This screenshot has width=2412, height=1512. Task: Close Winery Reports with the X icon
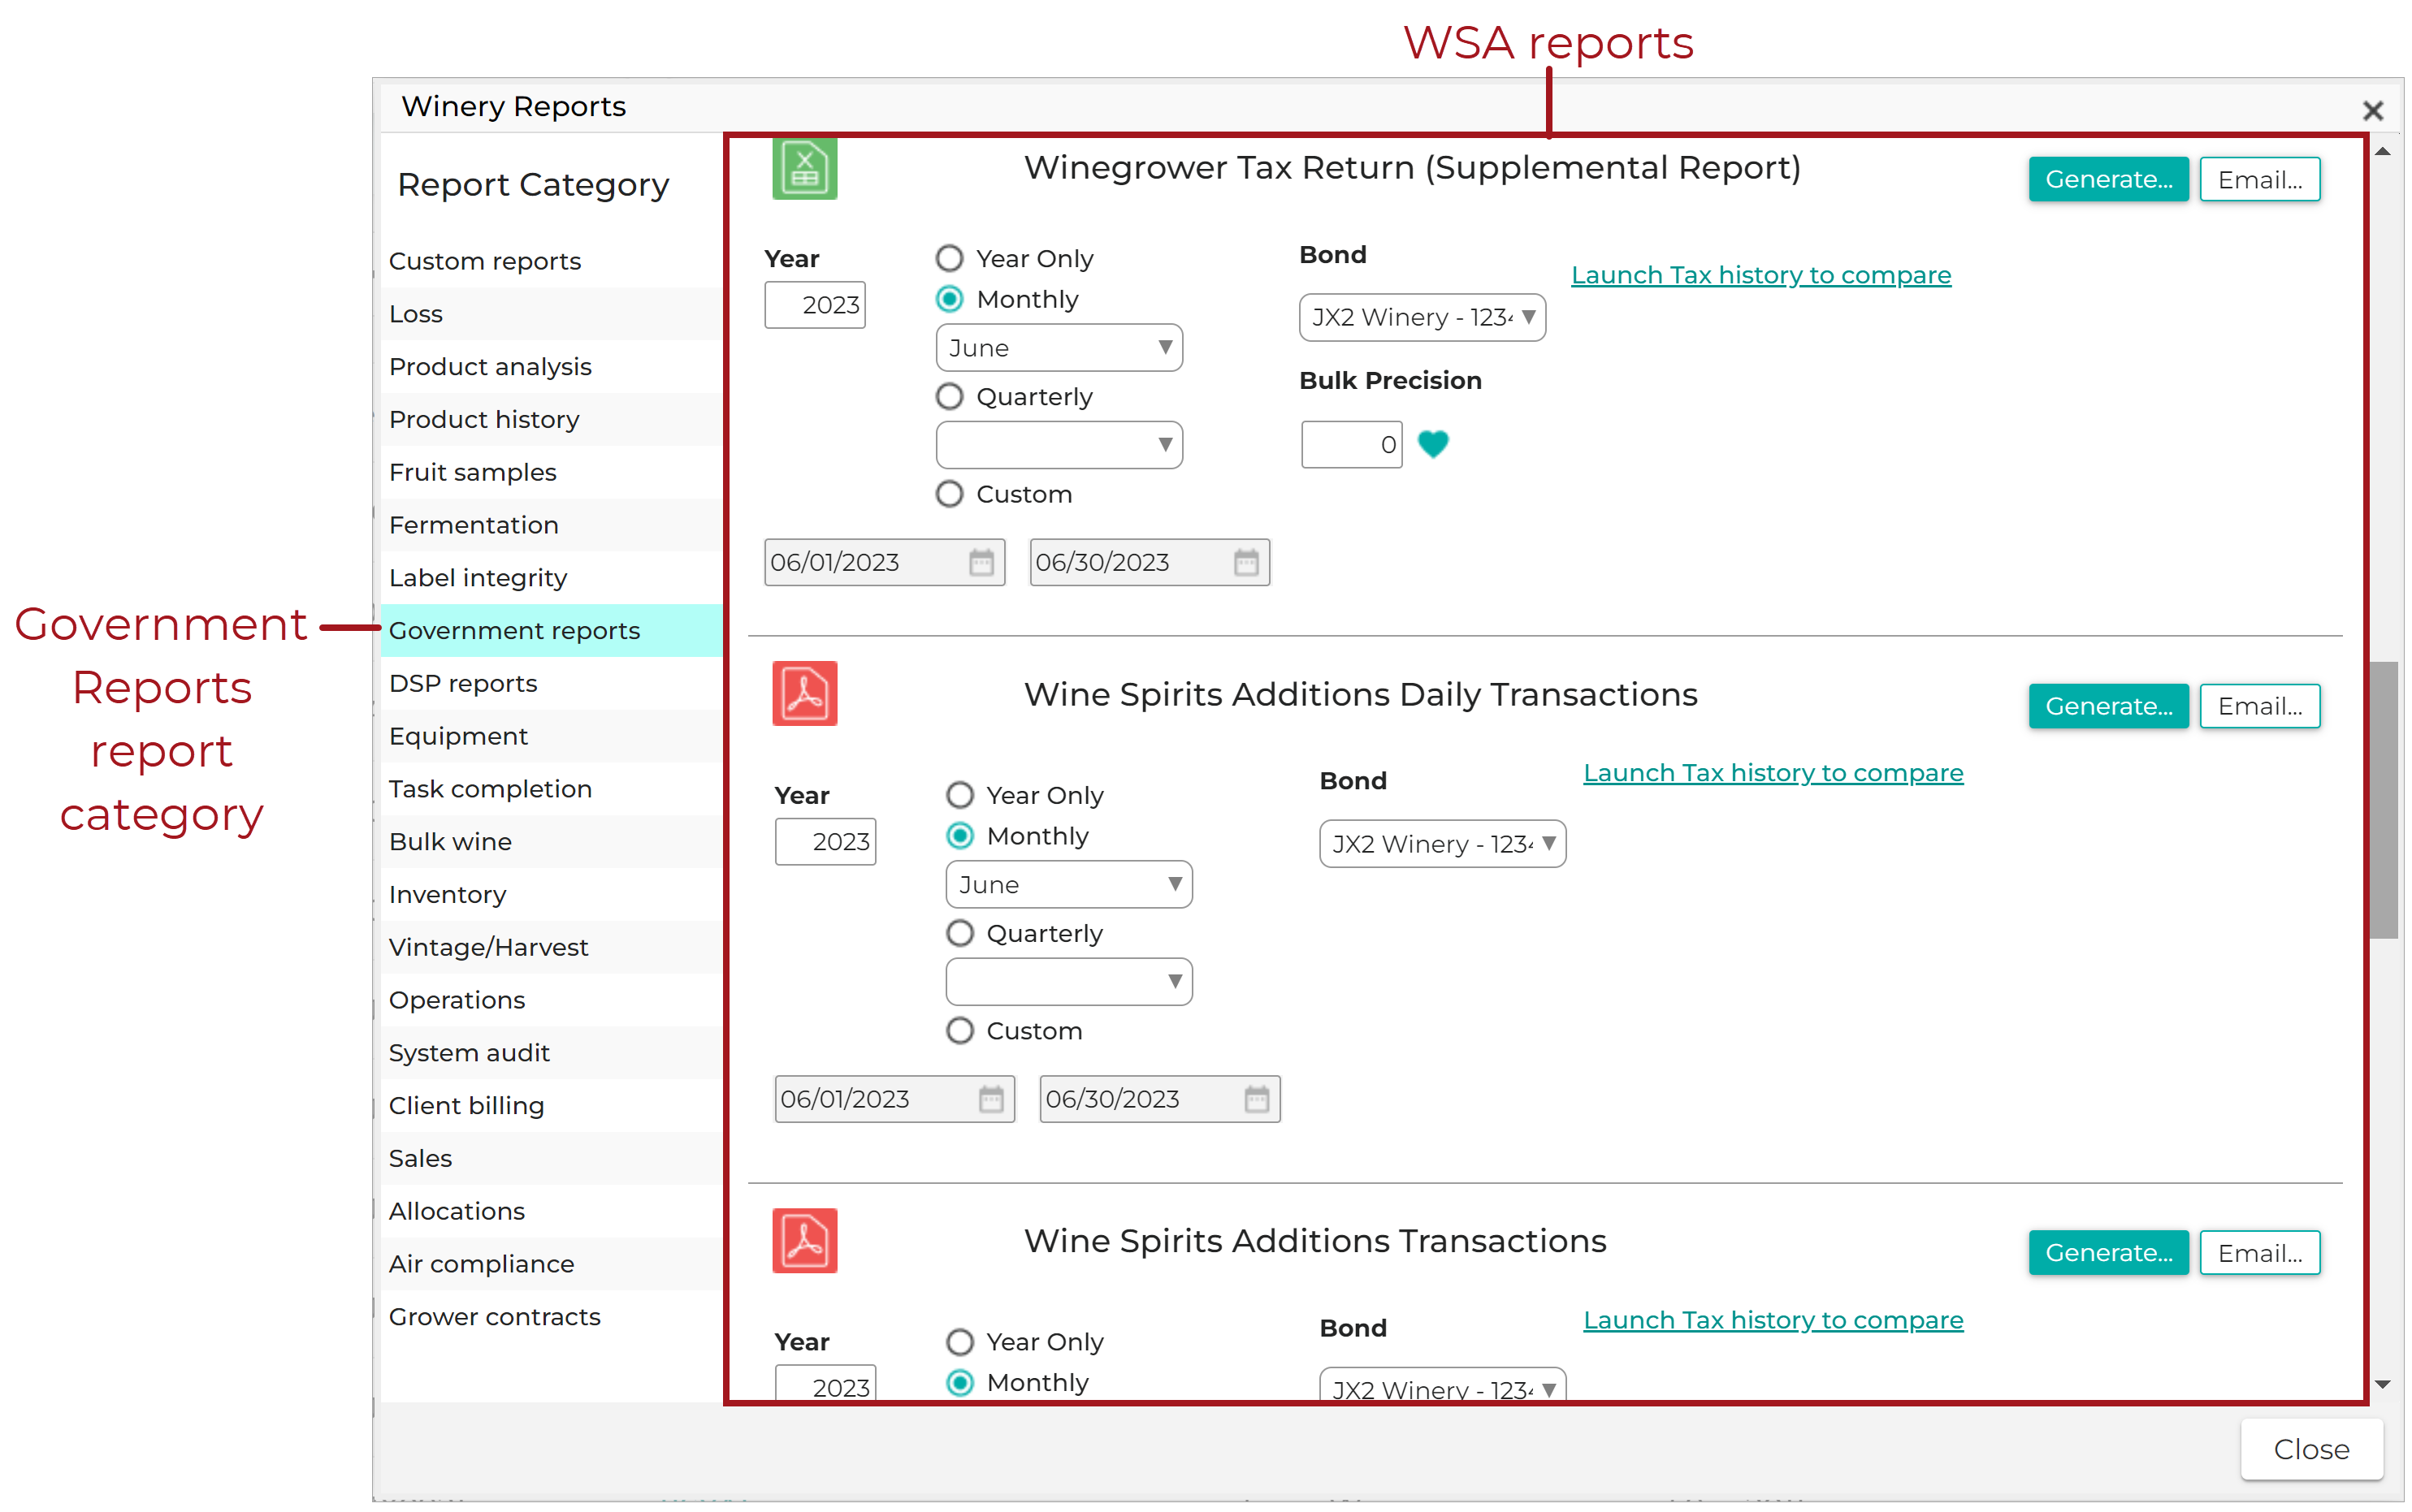pos(2372,110)
